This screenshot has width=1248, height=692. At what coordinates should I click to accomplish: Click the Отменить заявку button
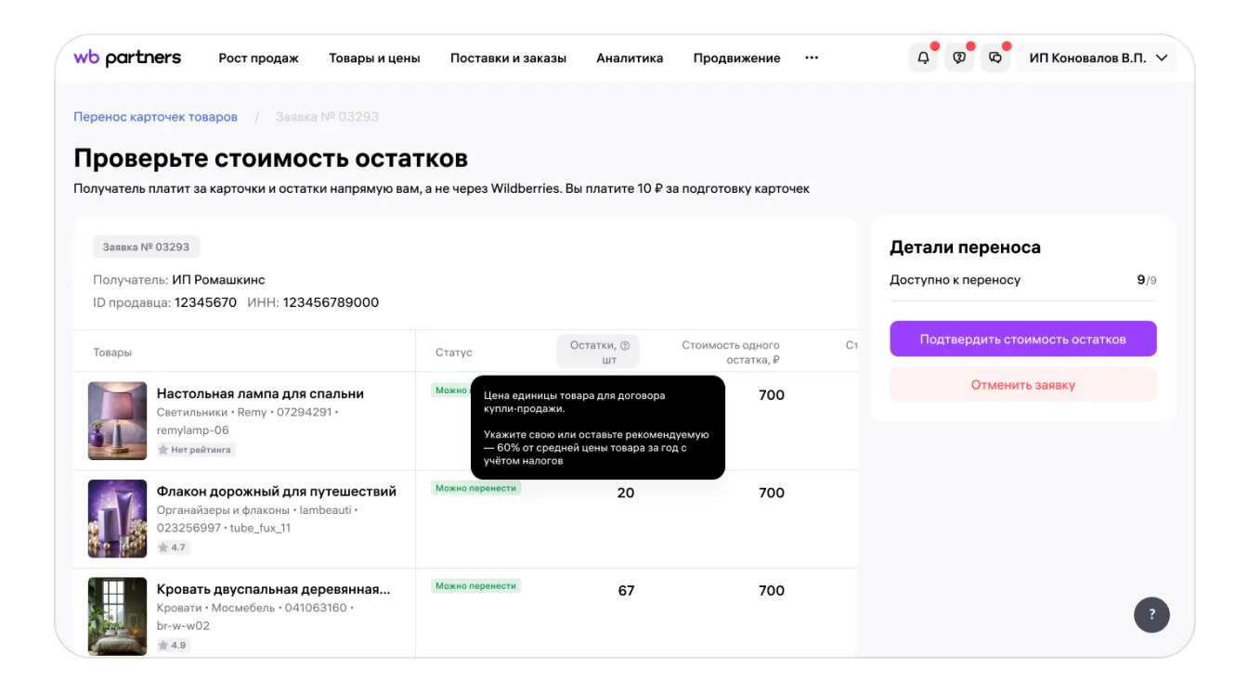click(1022, 385)
